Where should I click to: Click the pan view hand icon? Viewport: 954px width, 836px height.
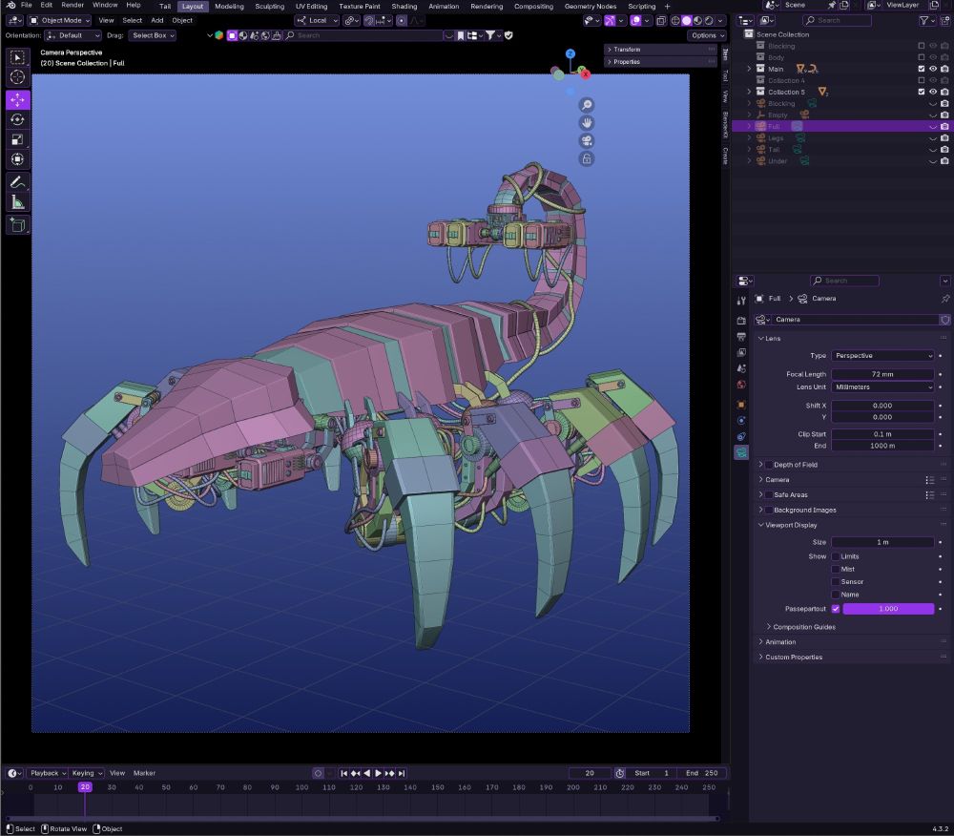pyautogui.click(x=587, y=122)
